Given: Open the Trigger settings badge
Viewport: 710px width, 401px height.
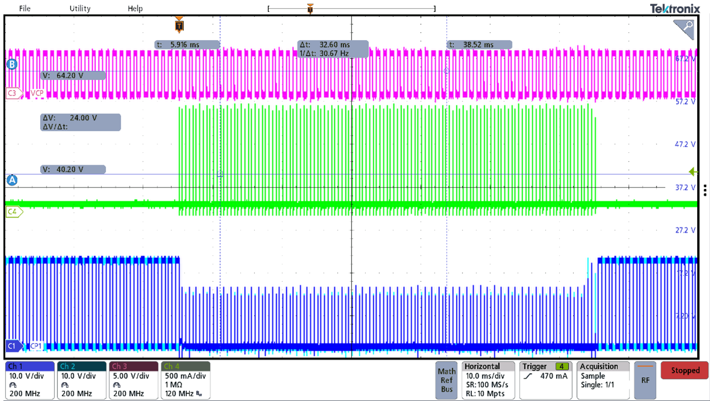Looking at the screenshot, I should (x=545, y=380).
